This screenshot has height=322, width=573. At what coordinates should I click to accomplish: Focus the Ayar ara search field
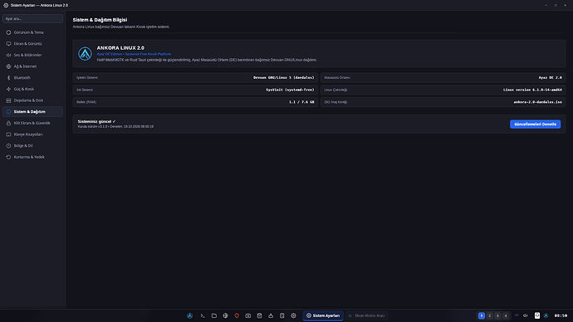point(32,18)
